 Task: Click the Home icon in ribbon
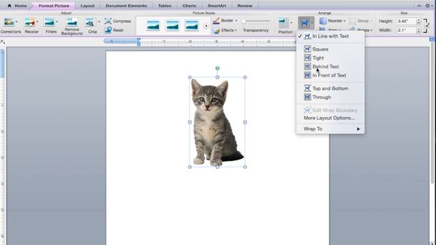tap(9, 5)
